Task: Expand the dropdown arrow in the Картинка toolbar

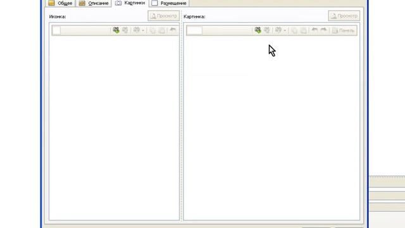Action: click(285, 30)
